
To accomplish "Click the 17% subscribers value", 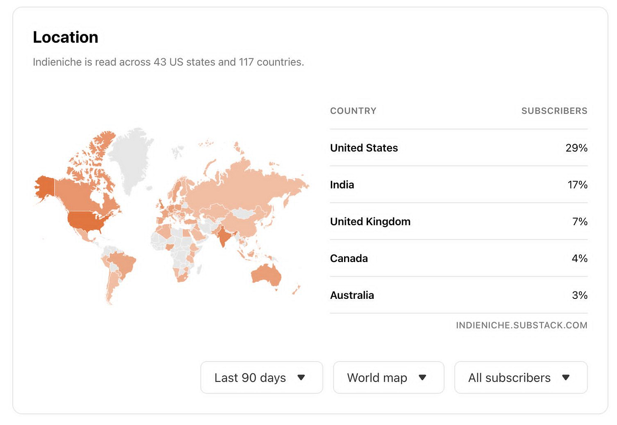I will [578, 185].
